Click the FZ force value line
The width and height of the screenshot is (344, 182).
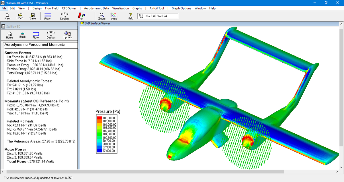pyautogui.click(x=28, y=93)
